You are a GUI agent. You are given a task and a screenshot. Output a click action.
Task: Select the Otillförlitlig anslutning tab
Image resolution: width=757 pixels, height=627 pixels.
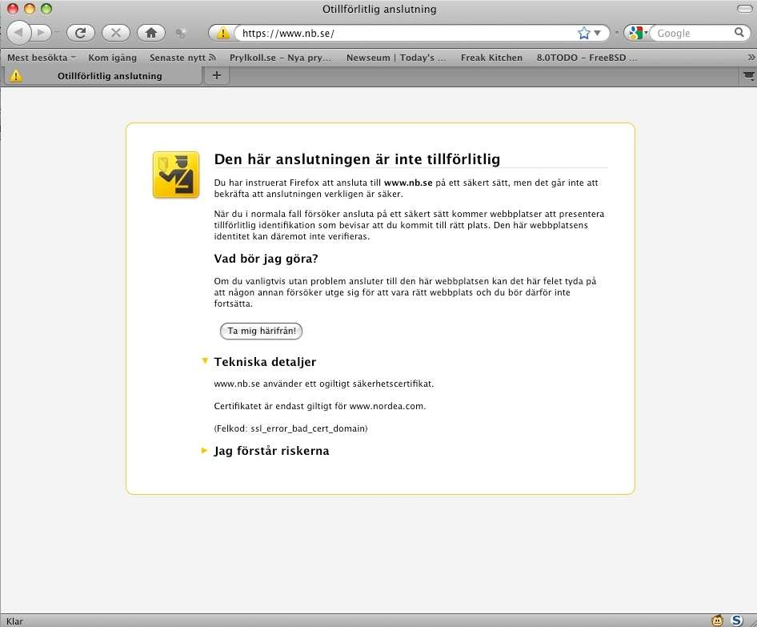pyautogui.click(x=102, y=76)
